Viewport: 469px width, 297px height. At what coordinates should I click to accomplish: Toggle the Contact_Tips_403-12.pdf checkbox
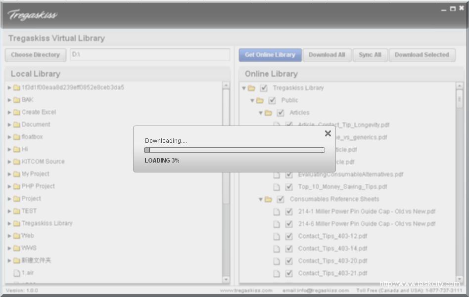288,236
